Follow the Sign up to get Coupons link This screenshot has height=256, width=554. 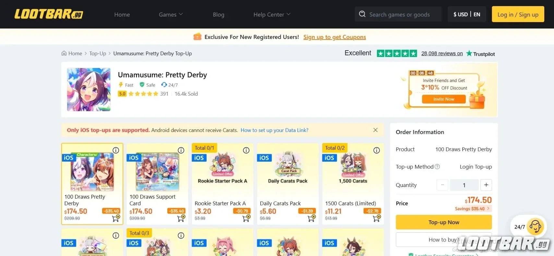click(334, 37)
